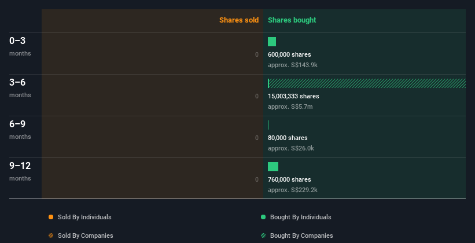Click the 6–9 months row label
Screen dimensions: 475x243
click(x=20, y=130)
